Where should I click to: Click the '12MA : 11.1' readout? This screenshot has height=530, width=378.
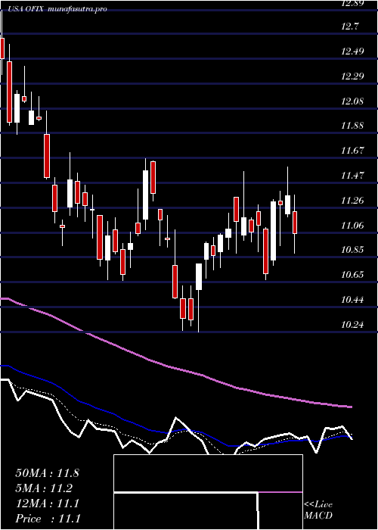[x=47, y=503]
